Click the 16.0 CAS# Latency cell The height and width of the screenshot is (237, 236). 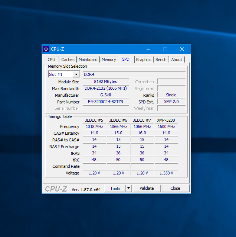coord(142,133)
